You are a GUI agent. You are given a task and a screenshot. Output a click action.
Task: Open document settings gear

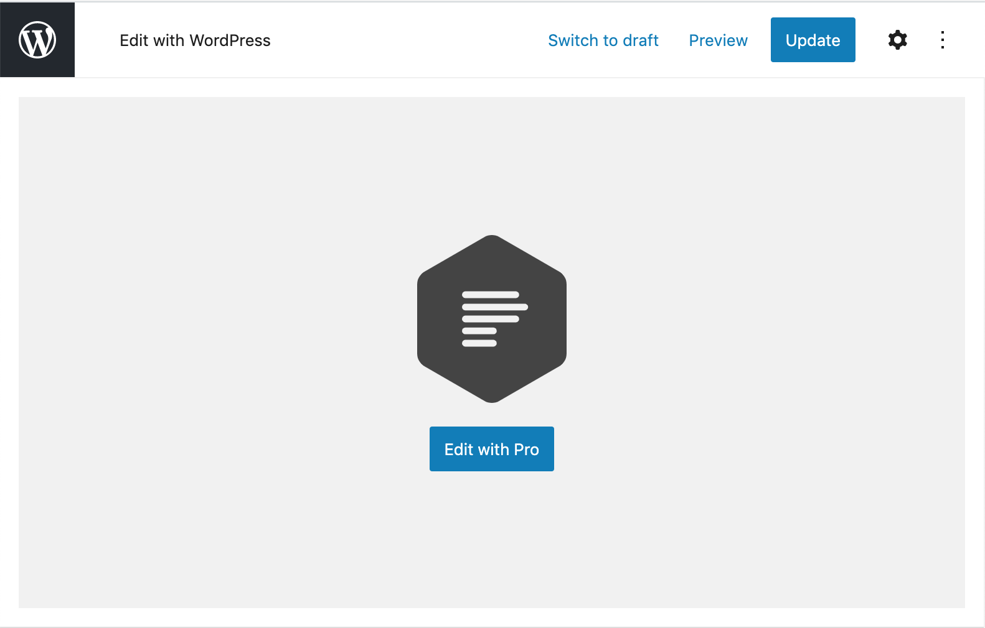tap(897, 40)
